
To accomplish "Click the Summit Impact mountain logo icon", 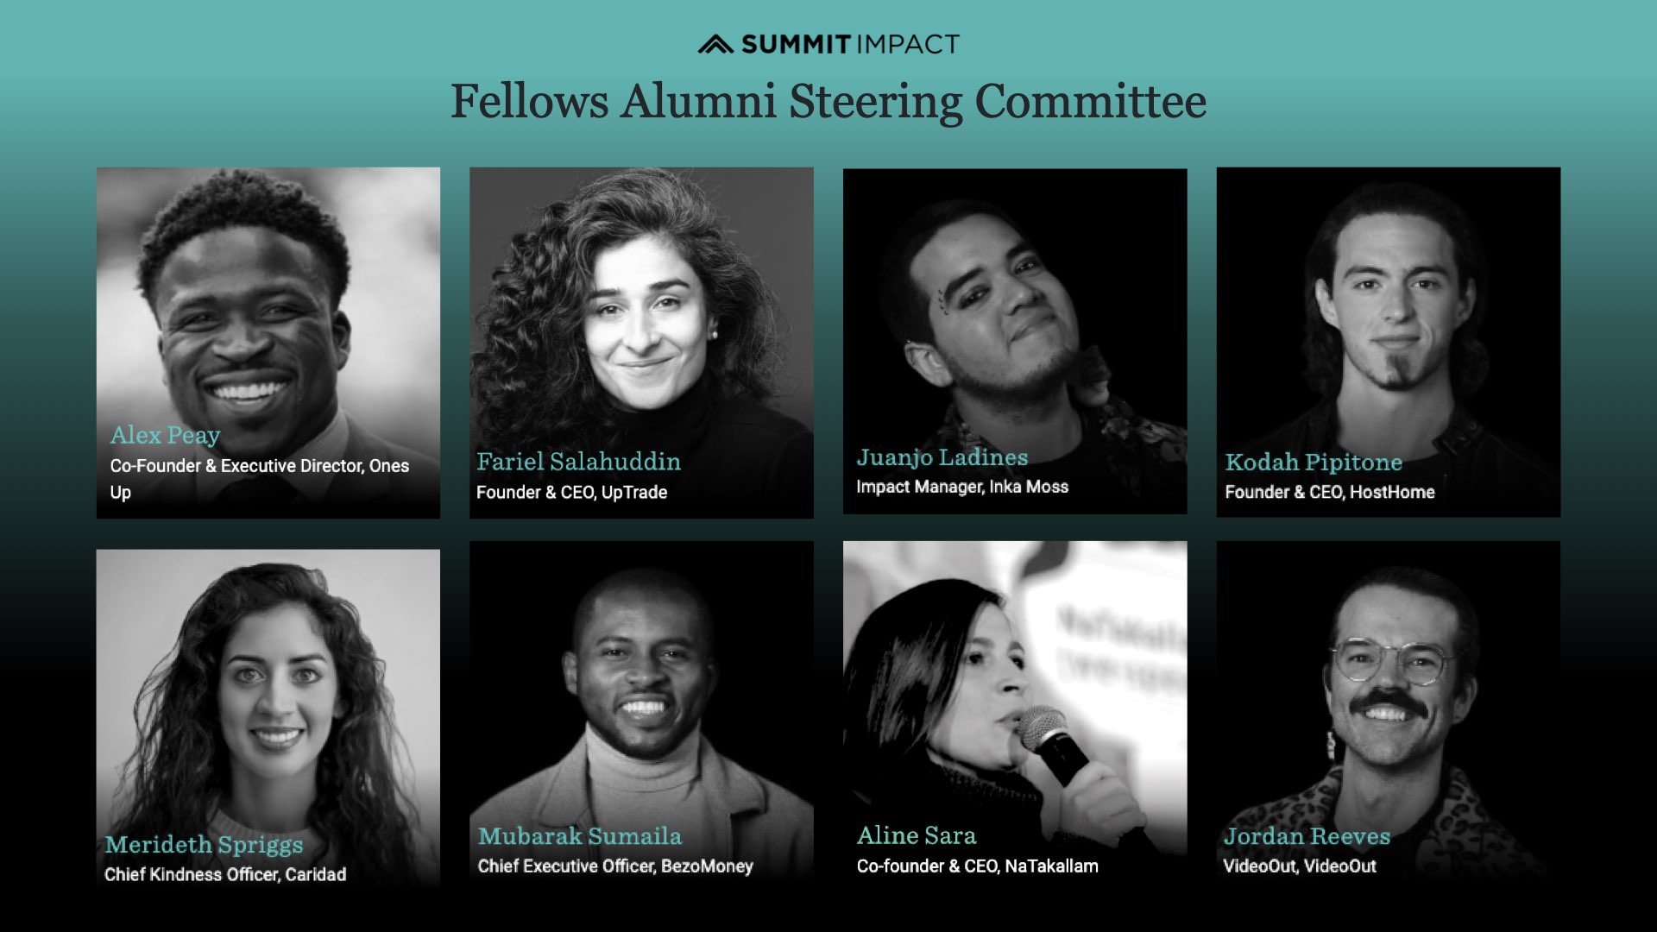I will pos(715,44).
